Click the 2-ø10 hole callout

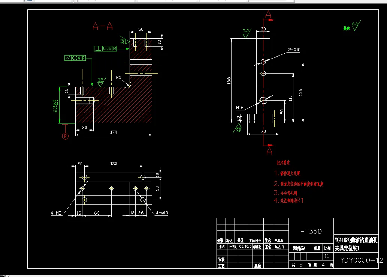coord(294,50)
